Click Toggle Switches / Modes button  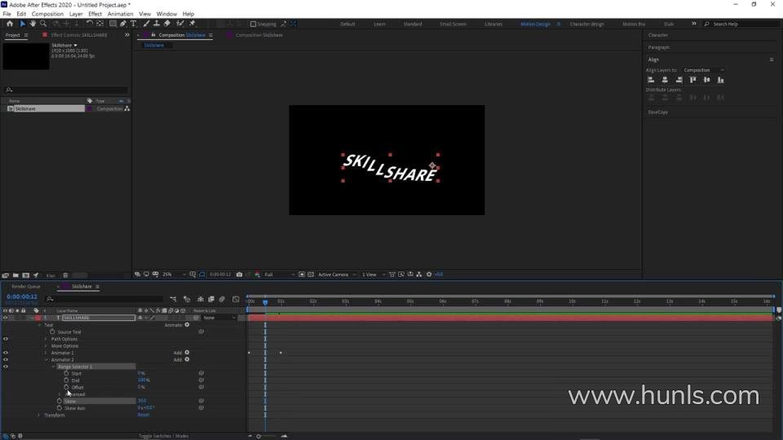(163, 436)
